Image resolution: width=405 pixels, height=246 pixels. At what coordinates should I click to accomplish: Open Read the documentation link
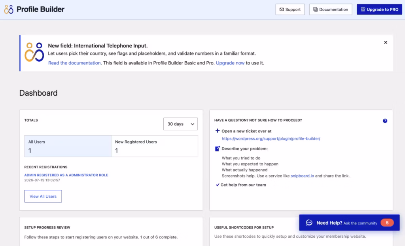coord(74,63)
